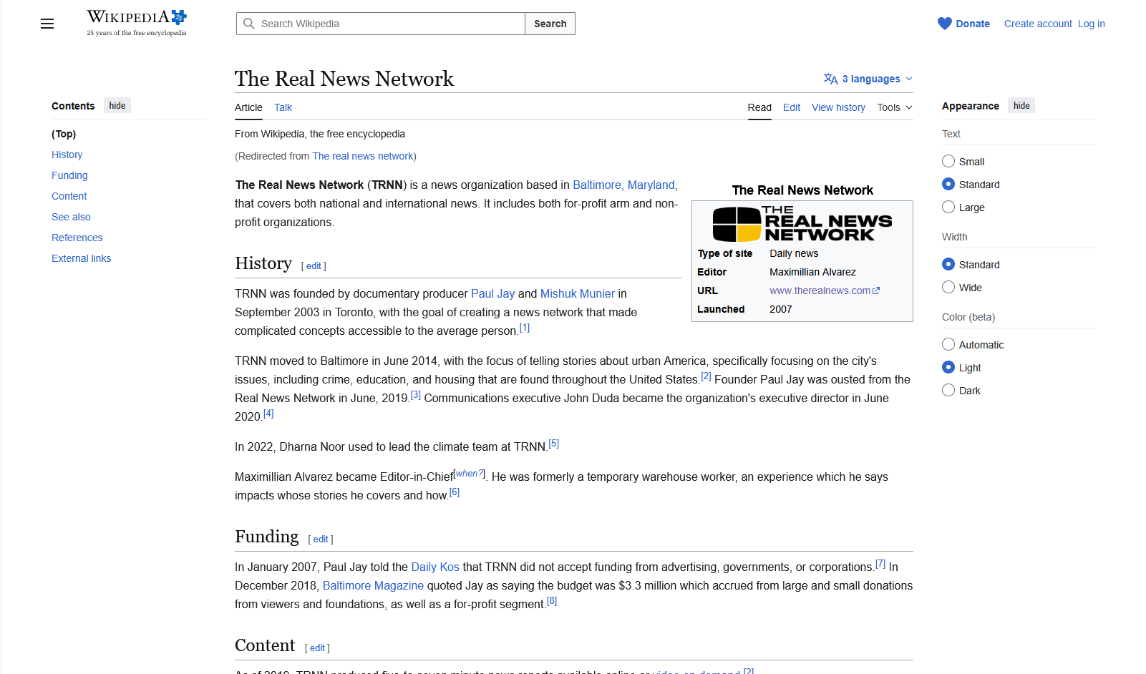Click Create account link
The height and width of the screenshot is (674, 1146).
[1038, 24]
